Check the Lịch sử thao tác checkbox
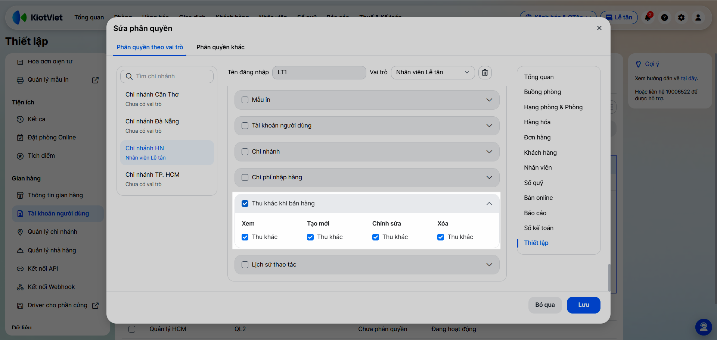Image resolution: width=717 pixels, height=340 pixels. (245, 265)
